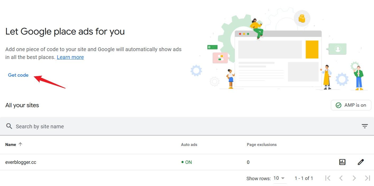Click the Let Google place ads heading
Viewport: 374px width, 186px height.
click(65, 32)
